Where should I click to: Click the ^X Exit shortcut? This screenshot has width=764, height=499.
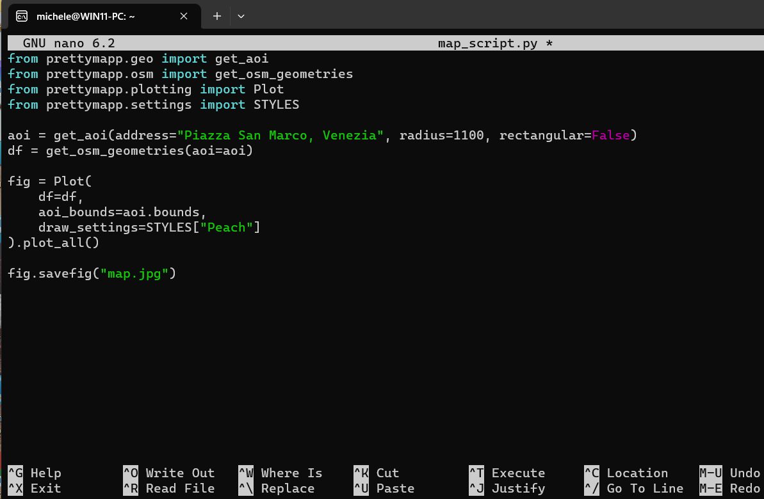coord(35,489)
